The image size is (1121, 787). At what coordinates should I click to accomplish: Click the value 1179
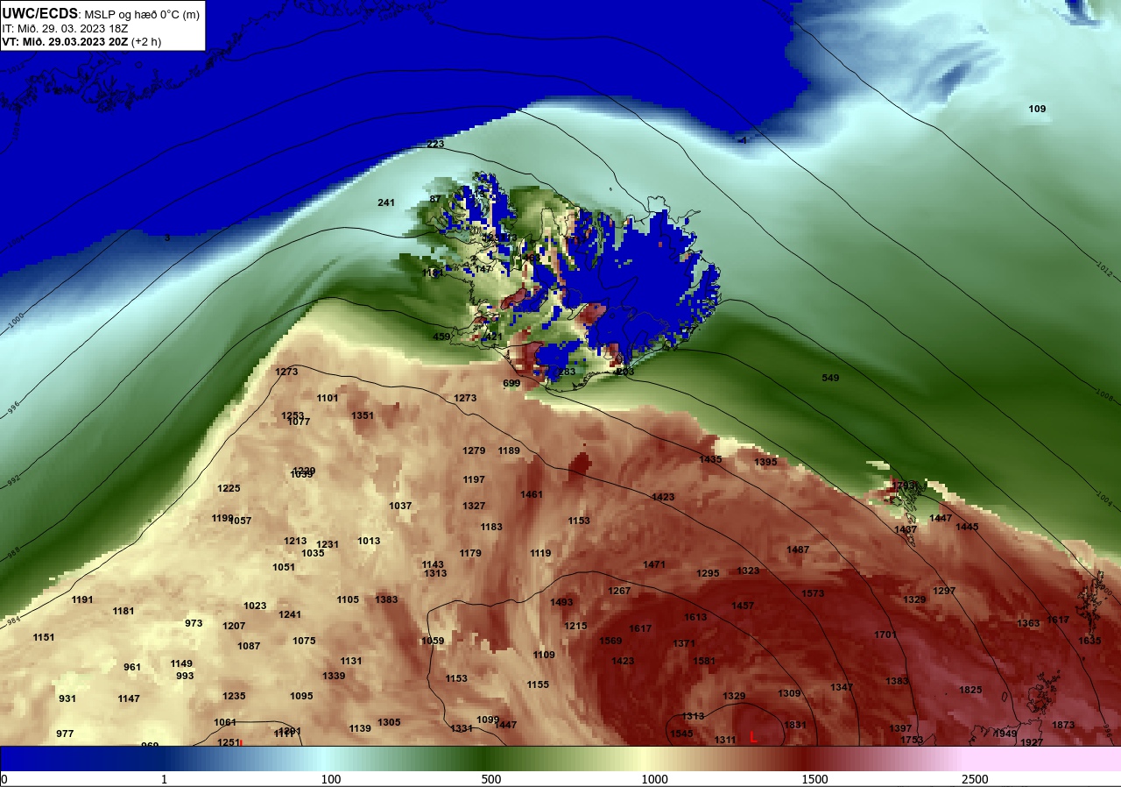pos(470,553)
